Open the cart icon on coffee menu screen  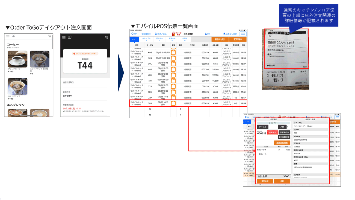pos(49,36)
